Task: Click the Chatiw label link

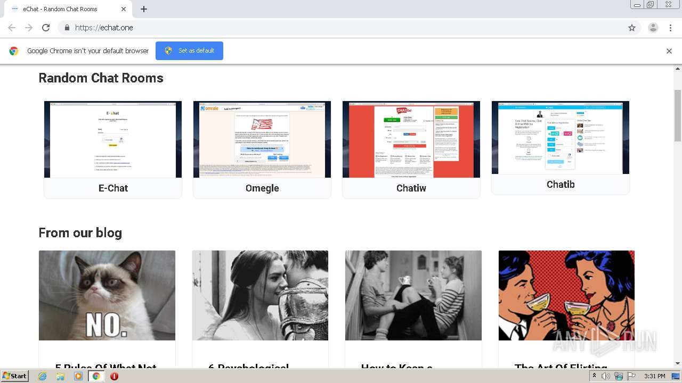Action: 411,188
